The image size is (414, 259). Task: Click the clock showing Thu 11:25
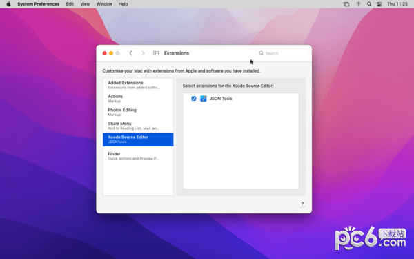click(397, 4)
